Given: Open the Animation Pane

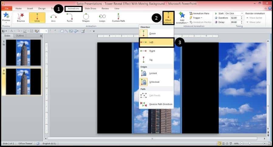Looking at the screenshot, I should [199, 13].
